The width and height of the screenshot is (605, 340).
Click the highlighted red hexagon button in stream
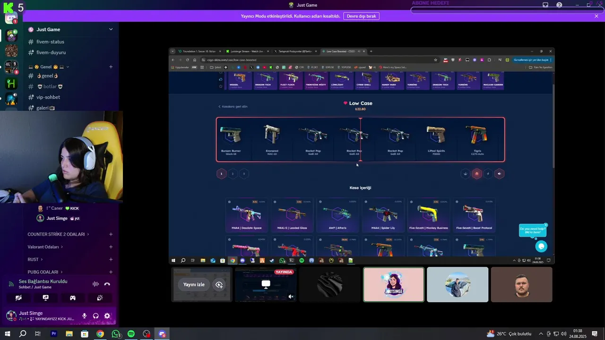tap(477, 174)
